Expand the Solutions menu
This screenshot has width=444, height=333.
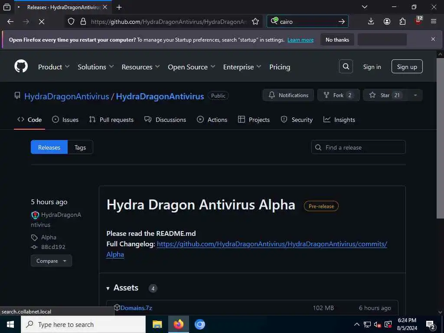click(96, 67)
